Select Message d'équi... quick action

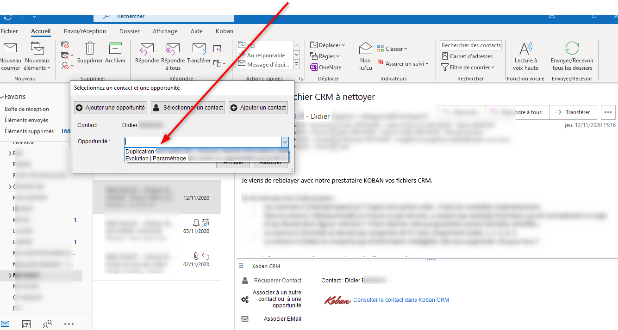tap(265, 64)
